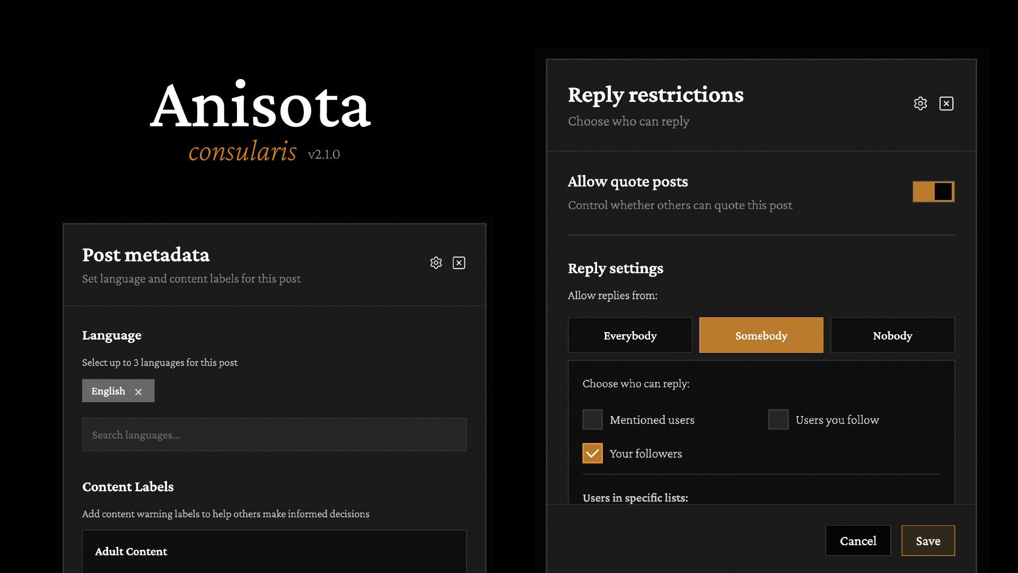
Task: Close the Post metadata dialog
Action: coord(459,263)
